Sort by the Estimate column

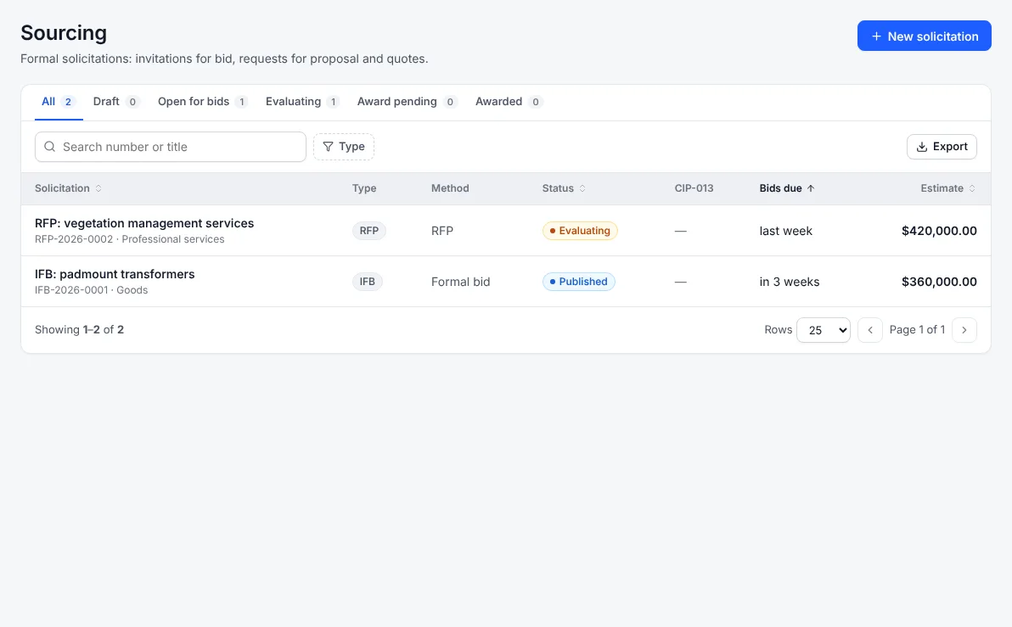[948, 188]
